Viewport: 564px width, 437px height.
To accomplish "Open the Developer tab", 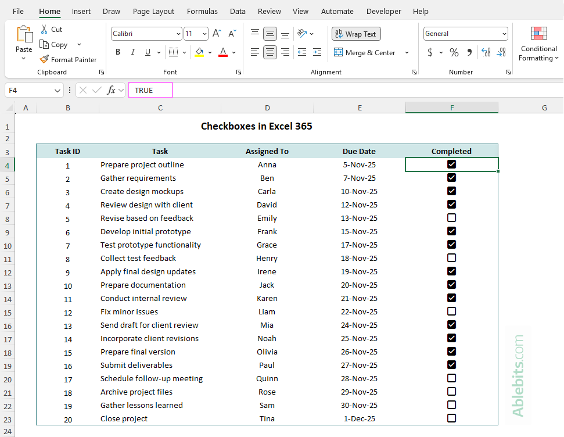I will (383, 11).
